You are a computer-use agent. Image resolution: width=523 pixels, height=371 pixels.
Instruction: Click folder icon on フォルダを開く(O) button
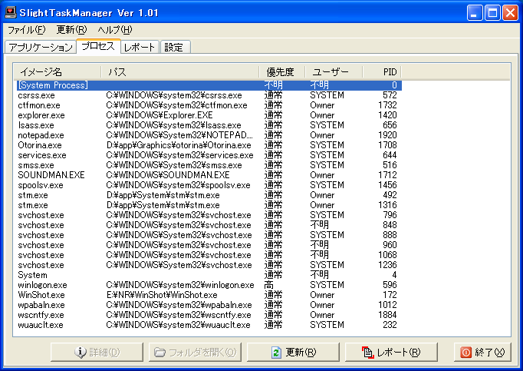(160, 353)
